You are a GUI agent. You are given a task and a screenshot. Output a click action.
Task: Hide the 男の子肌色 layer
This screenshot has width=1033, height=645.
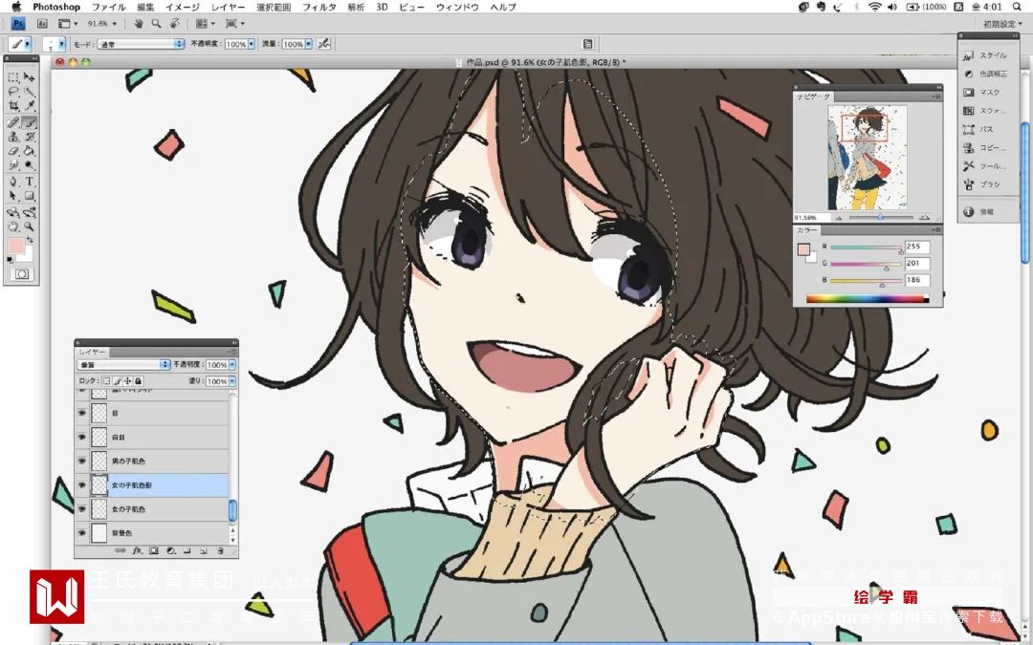tap(81, 462)
